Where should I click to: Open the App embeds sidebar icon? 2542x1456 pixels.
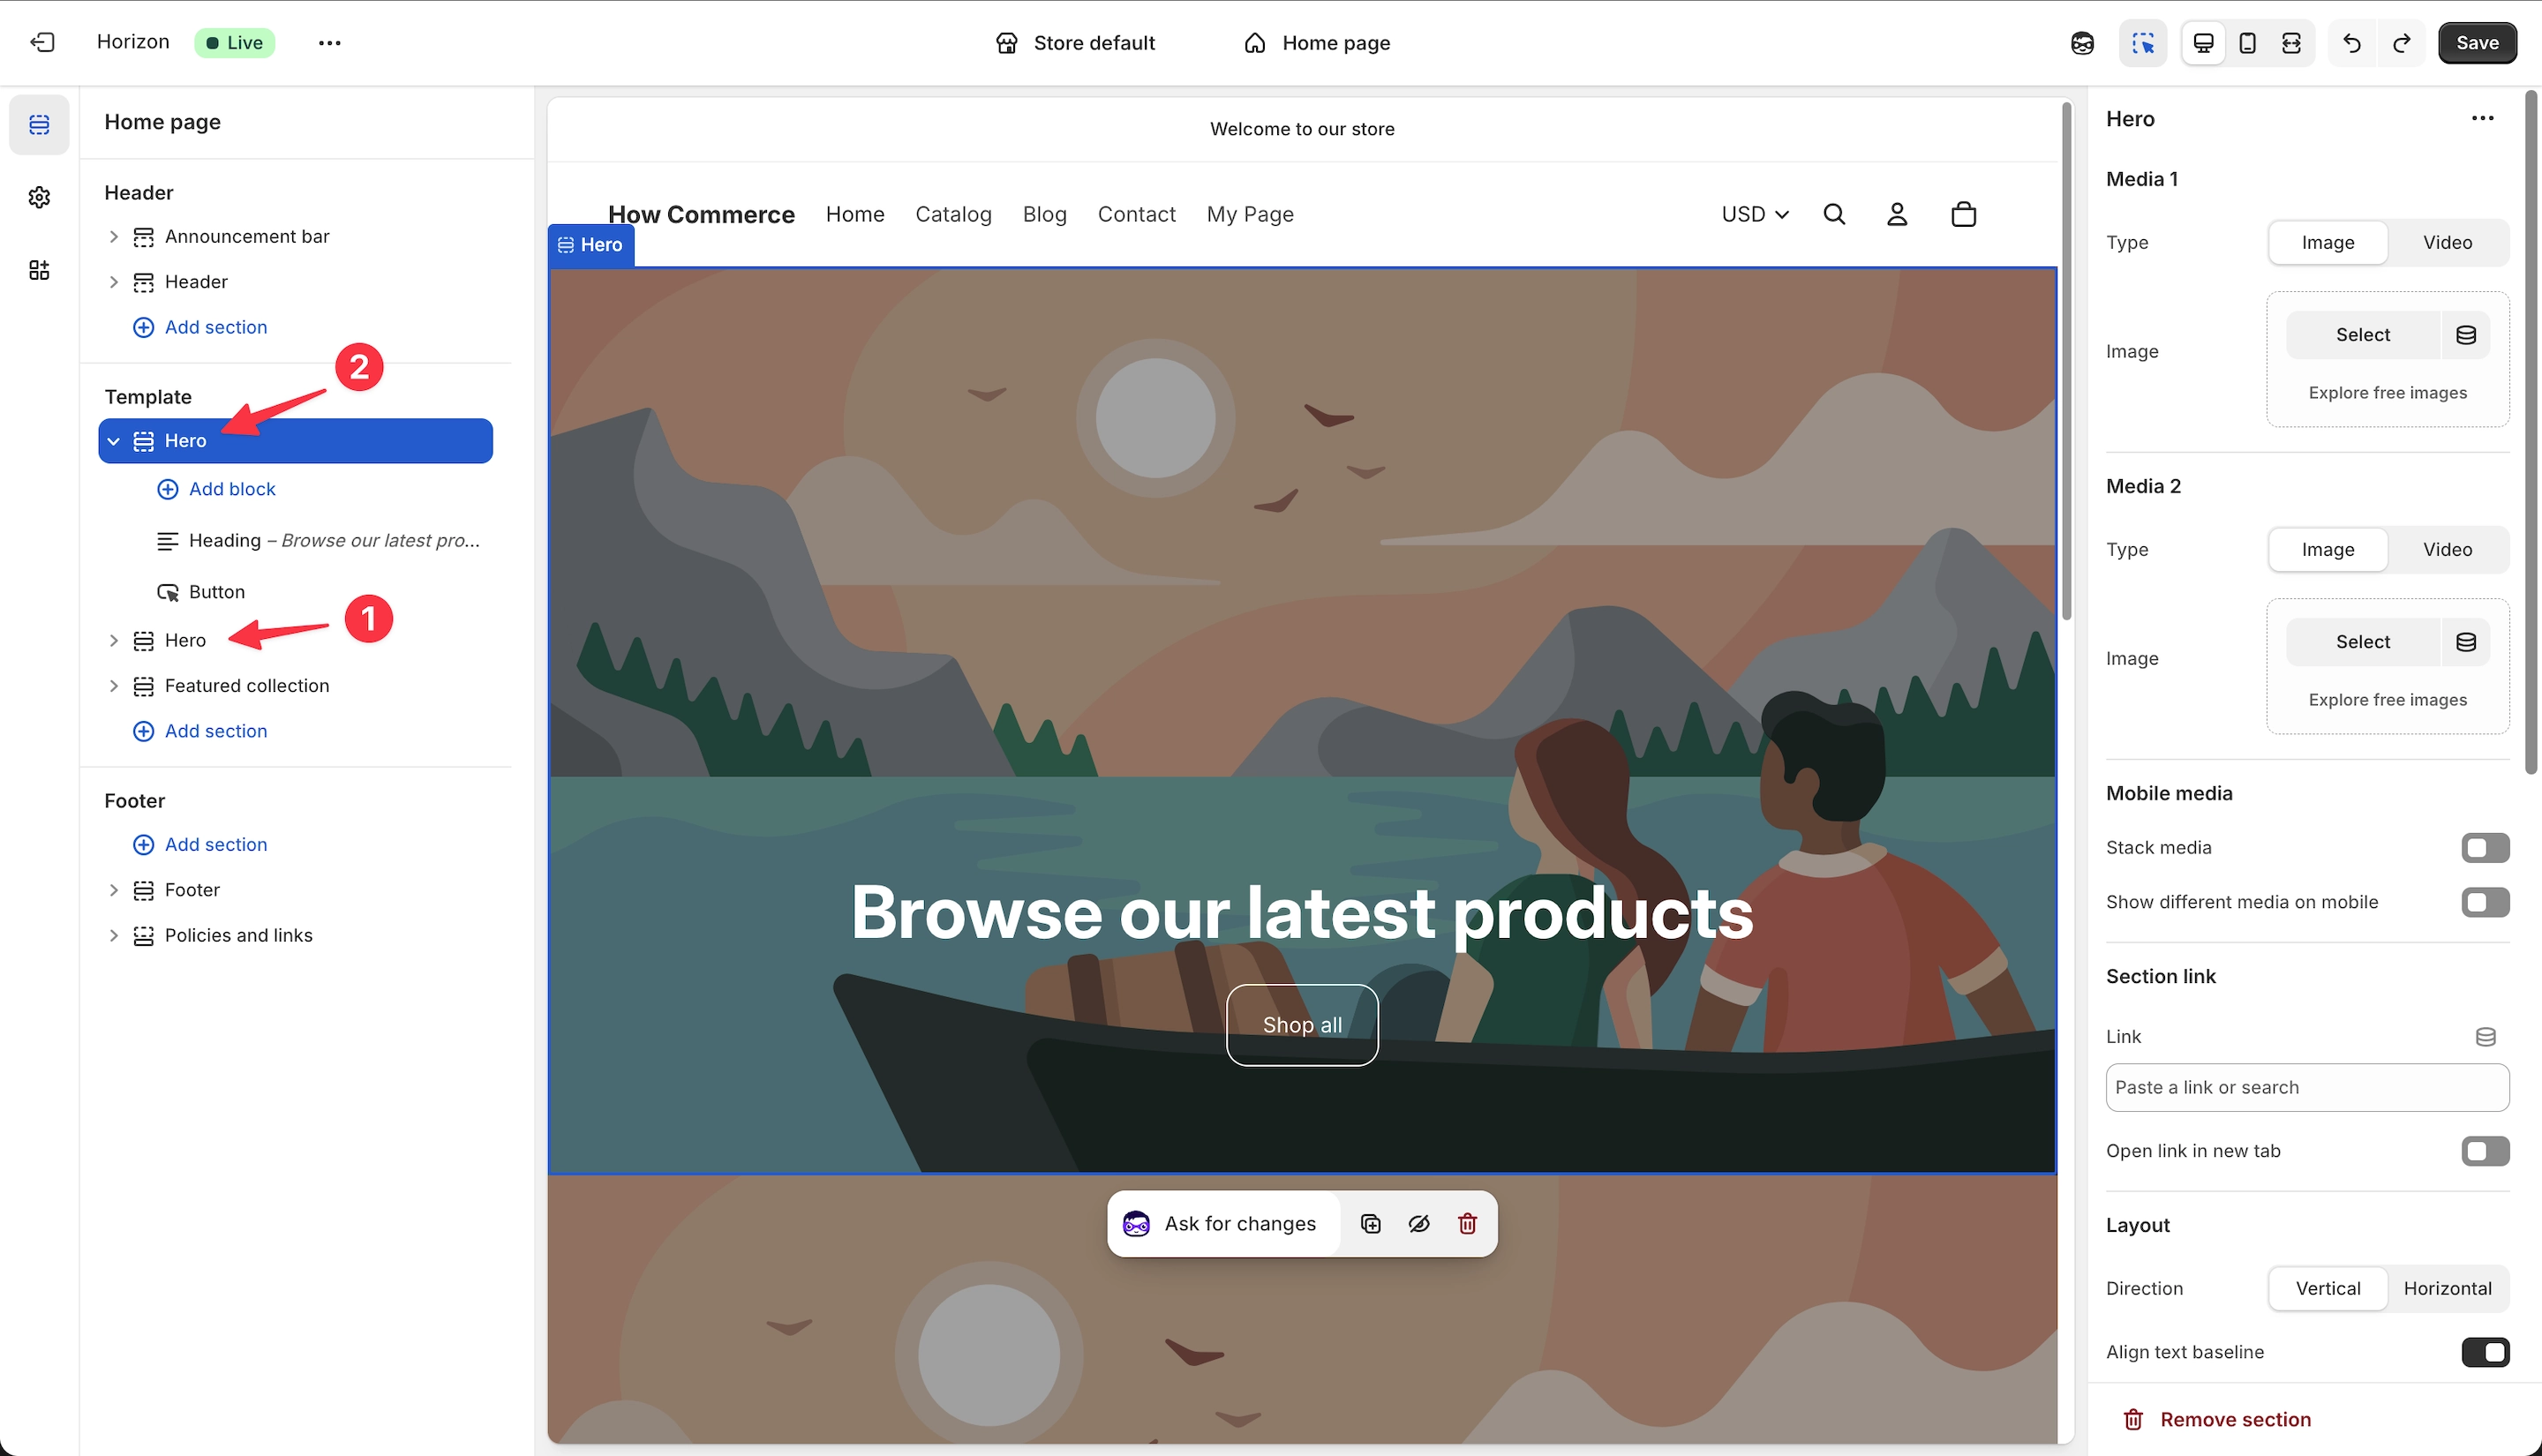(x=39, y=270)
